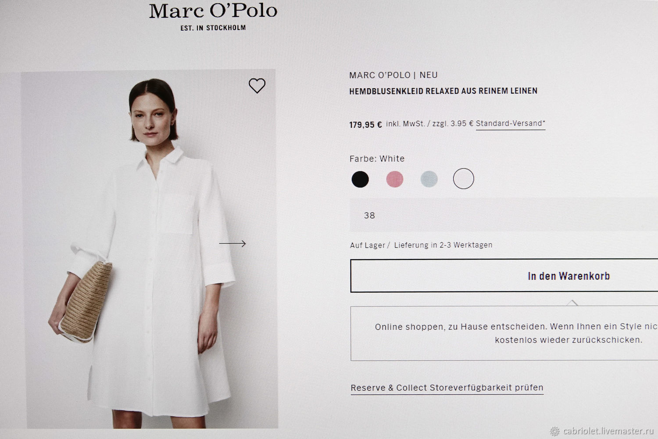The image size is (658, 439).
Task: Click the Hemdblusenkleid product title
Action: click(x=443, y=91)
